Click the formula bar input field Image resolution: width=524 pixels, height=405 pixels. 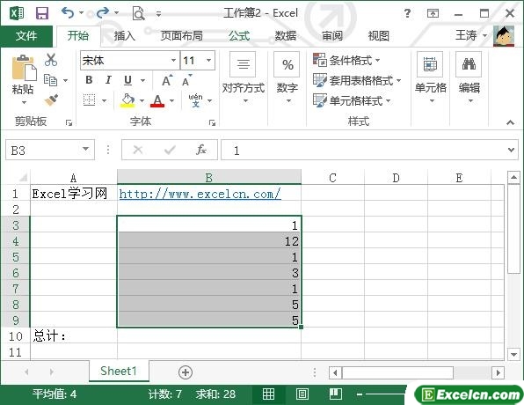[x=364, y=150]
